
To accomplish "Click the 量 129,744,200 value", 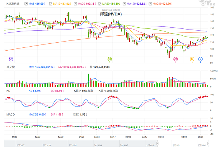I will (x=100, y=67).
